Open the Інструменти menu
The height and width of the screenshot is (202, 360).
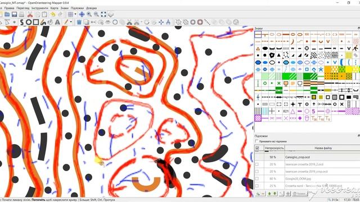(x=40, y=8)
